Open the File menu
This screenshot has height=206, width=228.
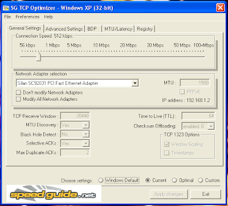[7, 17]
